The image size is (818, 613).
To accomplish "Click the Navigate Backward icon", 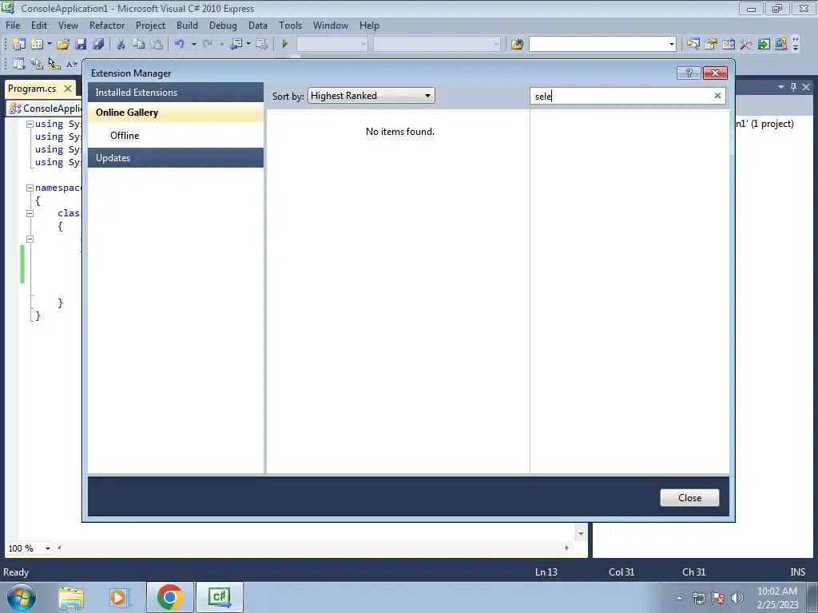I will click(236, 45).
